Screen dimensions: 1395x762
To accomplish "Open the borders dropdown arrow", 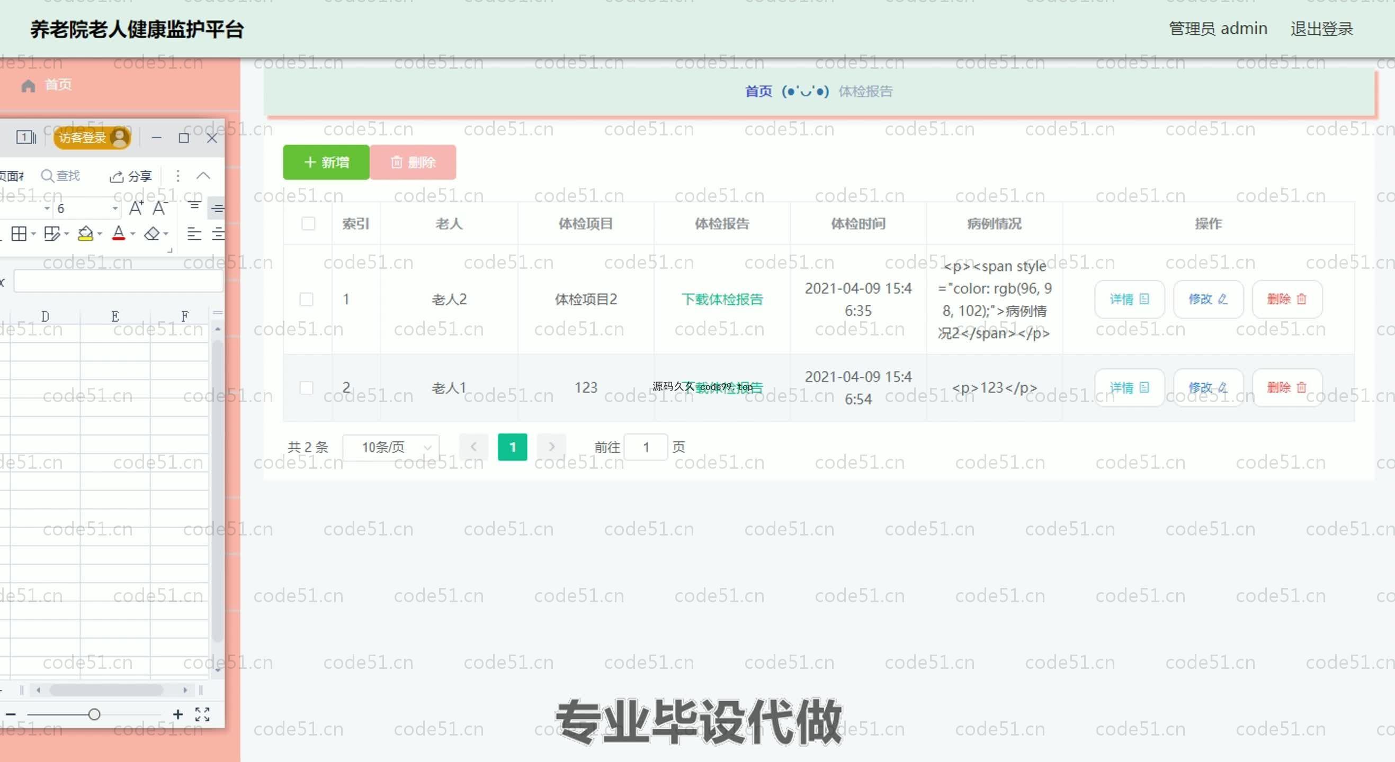I will (33, 234).
